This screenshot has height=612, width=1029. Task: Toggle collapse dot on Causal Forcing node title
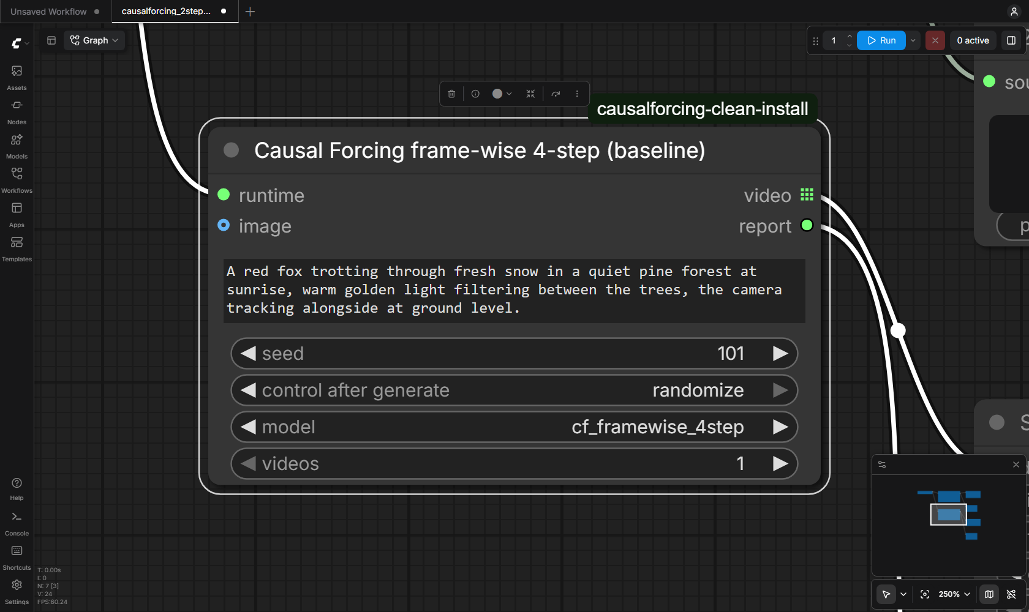[231, 150]
